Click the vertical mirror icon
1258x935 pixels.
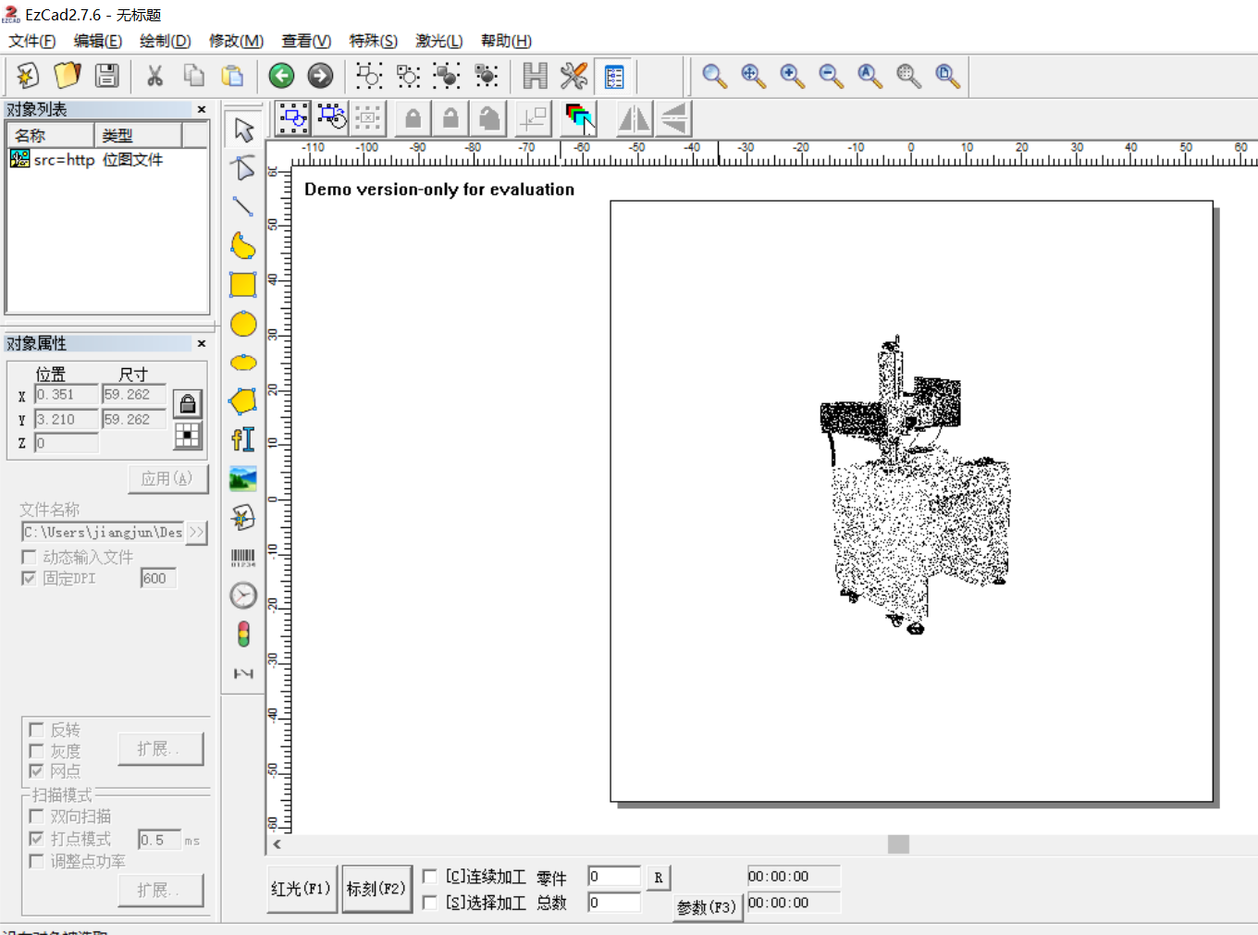pos(674,118)
